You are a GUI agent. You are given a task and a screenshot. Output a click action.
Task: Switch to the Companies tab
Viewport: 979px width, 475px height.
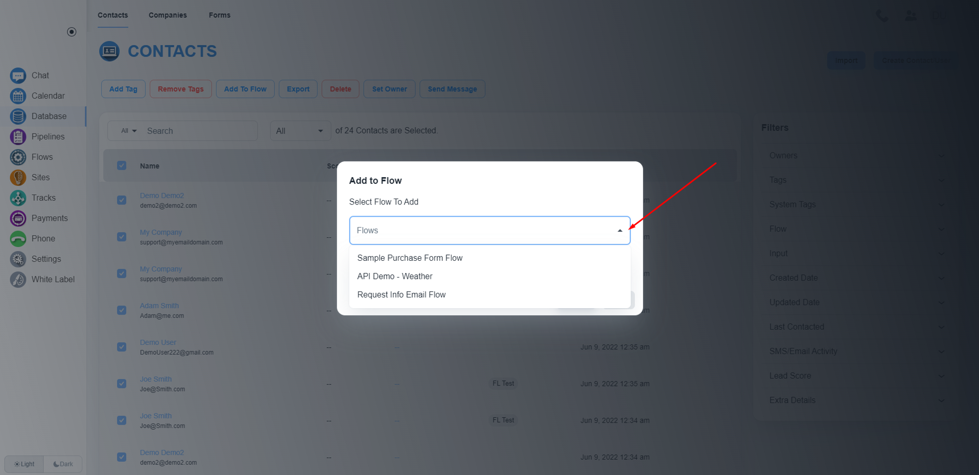point(167,15)
